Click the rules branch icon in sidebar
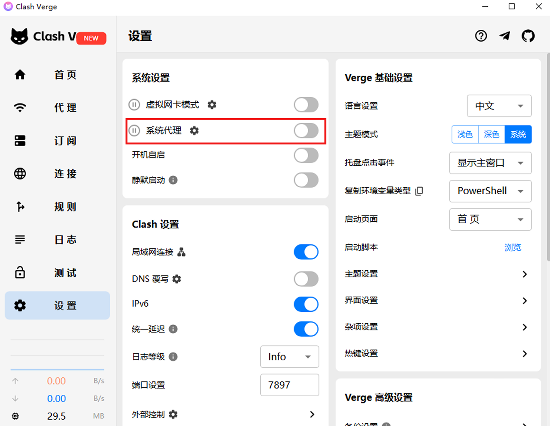This screenshot has height=426, width=550. (20, 207)
